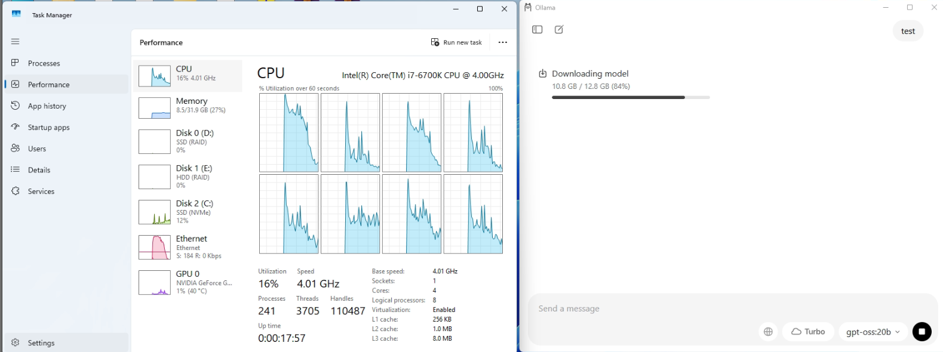Open Task Manager Settings
The image size is (943, 352).
click(x=66, y=343)
